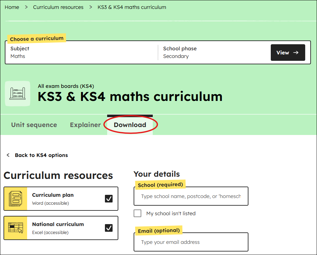Click the back chevron next to KS4 options
The width and height of the screenshot is (317, 255).
(8, 155)
